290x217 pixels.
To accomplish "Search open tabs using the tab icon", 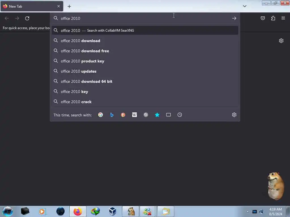I will coord(169,115).
